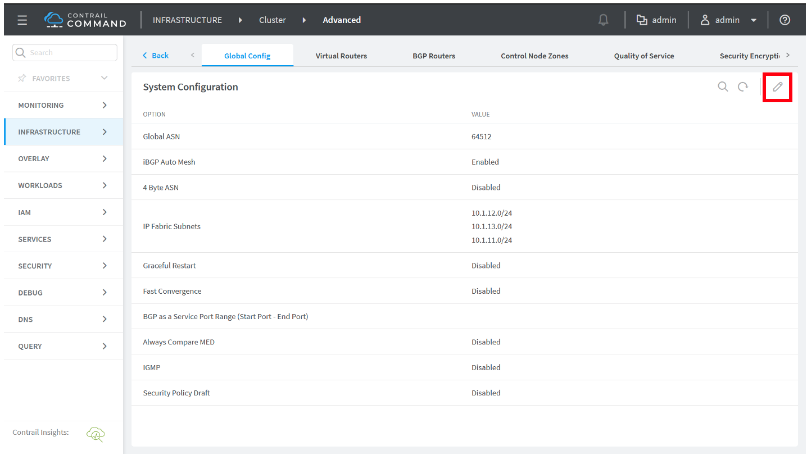The height and width of the screenshot is (455, 807).
Task: Switch to the Virtual Routers tab
Action: point(341,56)
